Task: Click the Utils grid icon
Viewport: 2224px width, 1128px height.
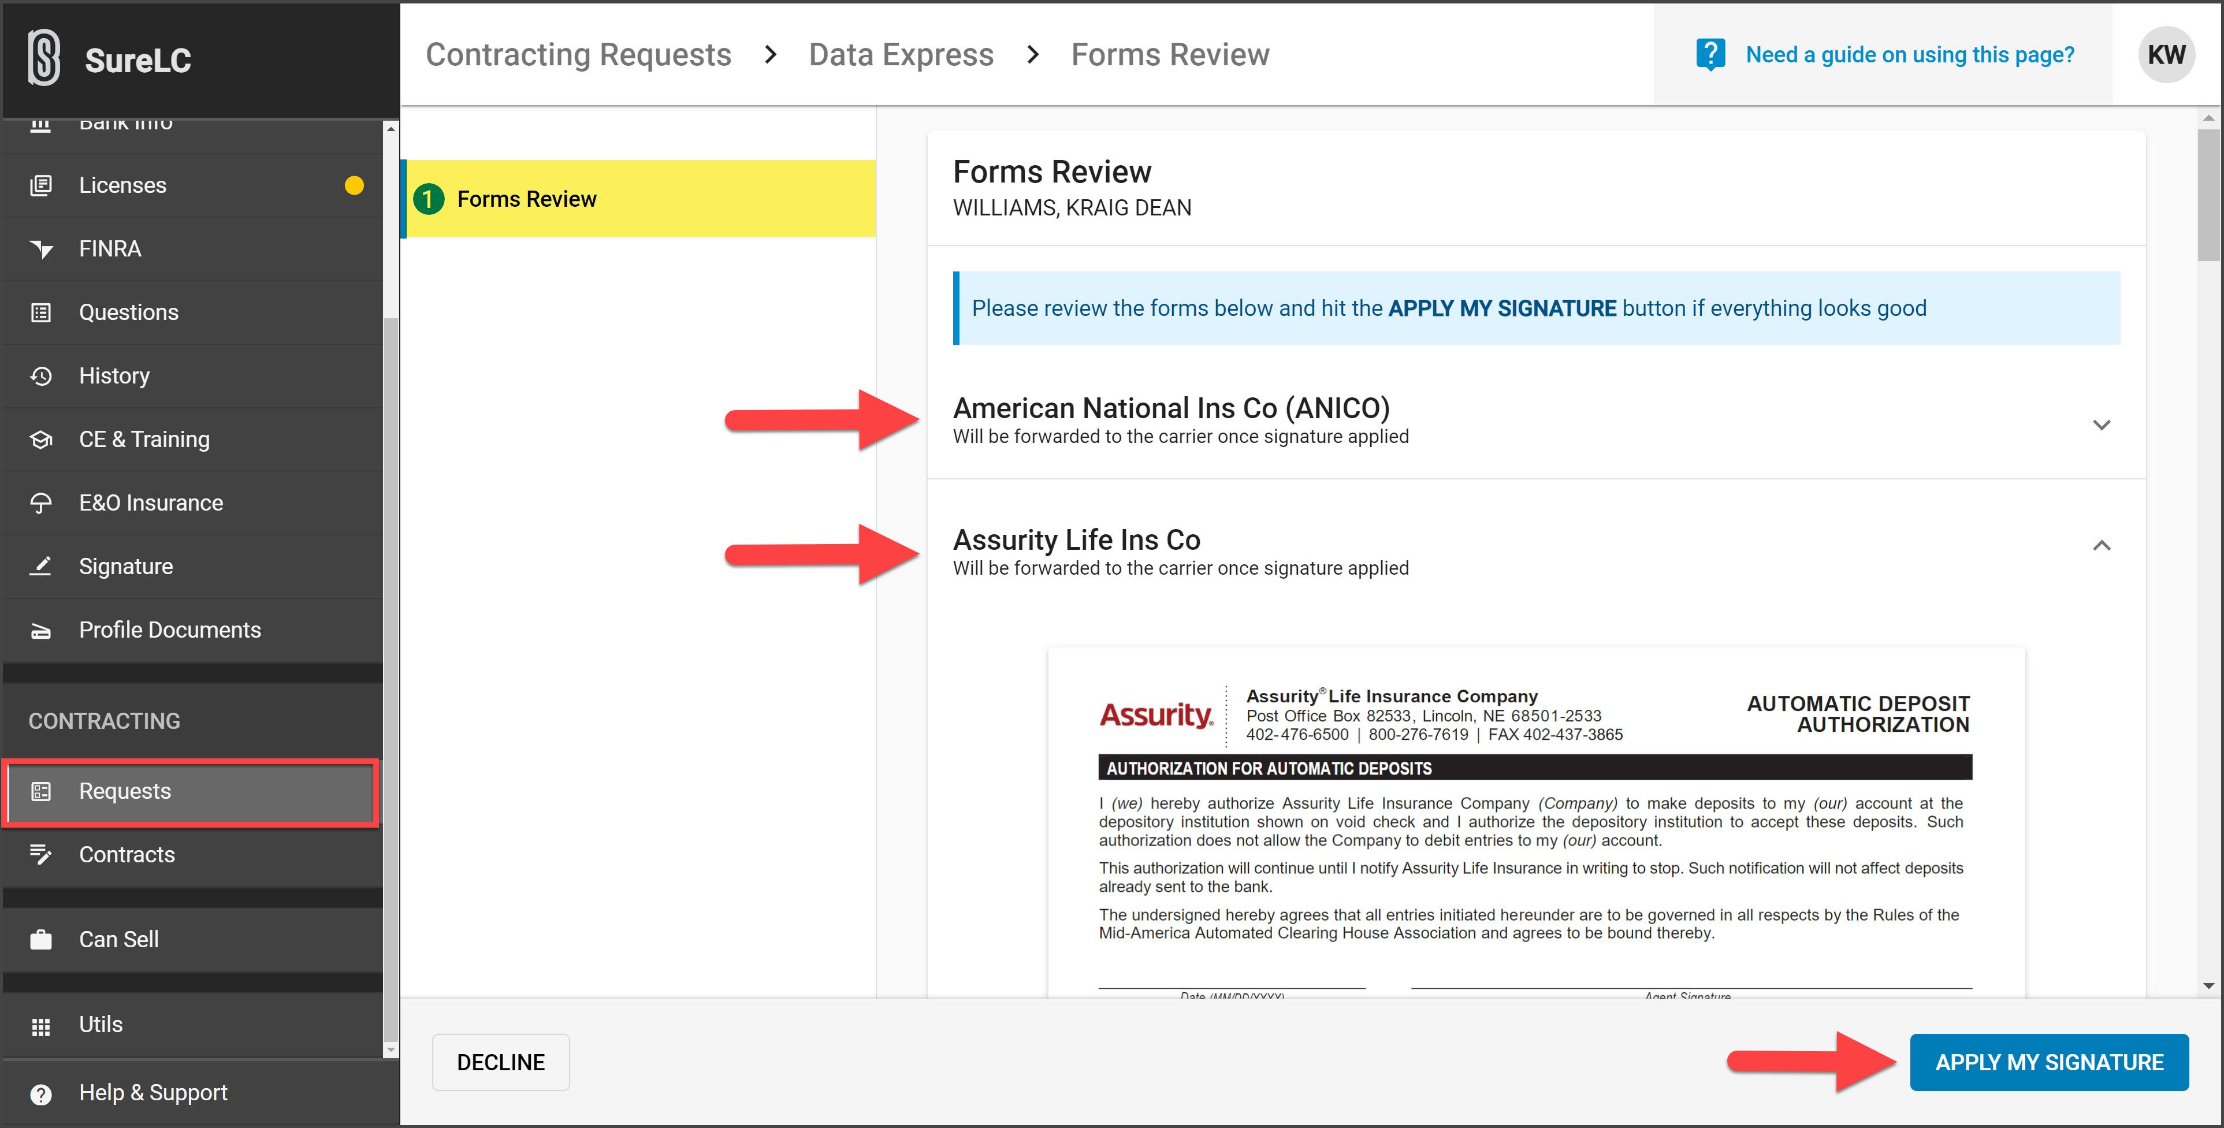Action: pos(40,1026)
